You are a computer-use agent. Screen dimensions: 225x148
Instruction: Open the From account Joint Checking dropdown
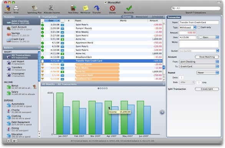click(199, 62)
